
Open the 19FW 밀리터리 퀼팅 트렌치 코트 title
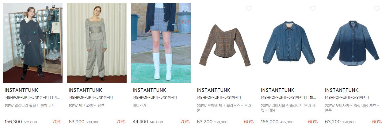(30, 106)
